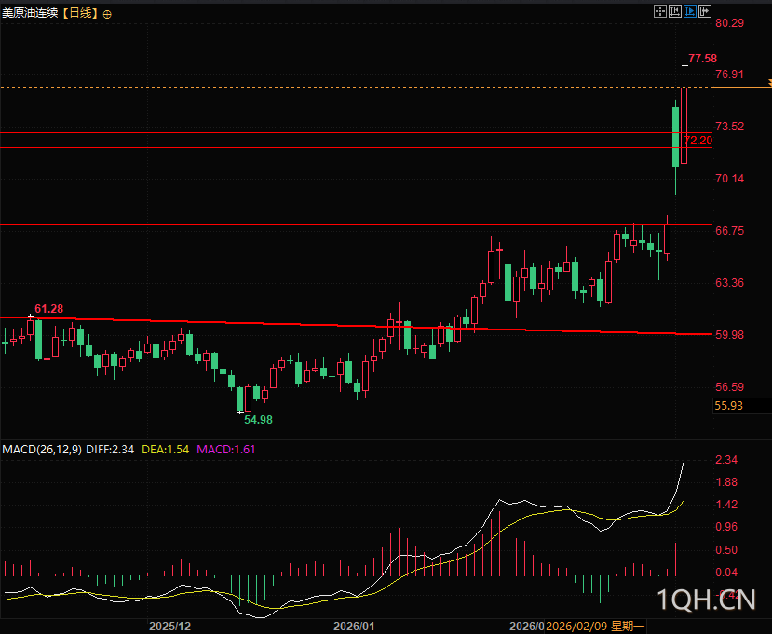Click the axis-with-left-arrow chart icon

[x=675, y=11]
